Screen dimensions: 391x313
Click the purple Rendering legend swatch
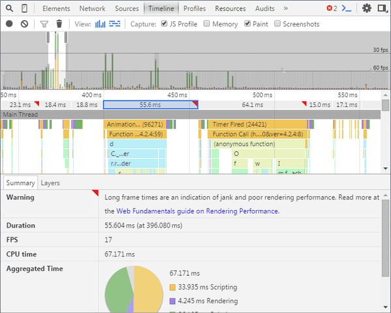point(172,301)
